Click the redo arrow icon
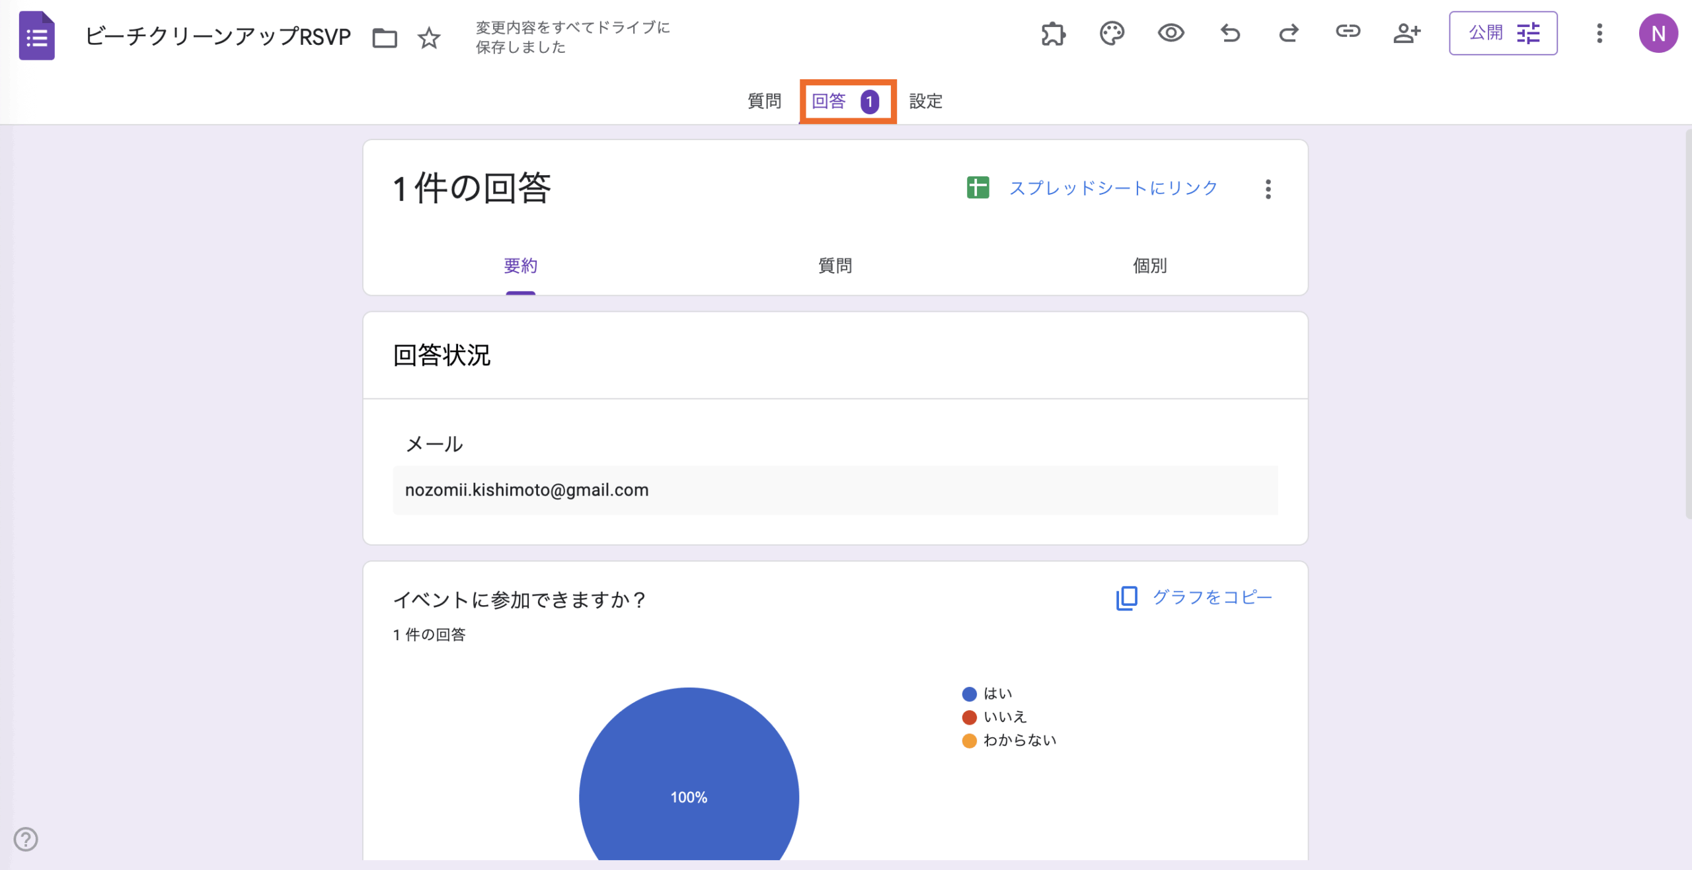 [x=1288, y=33]
